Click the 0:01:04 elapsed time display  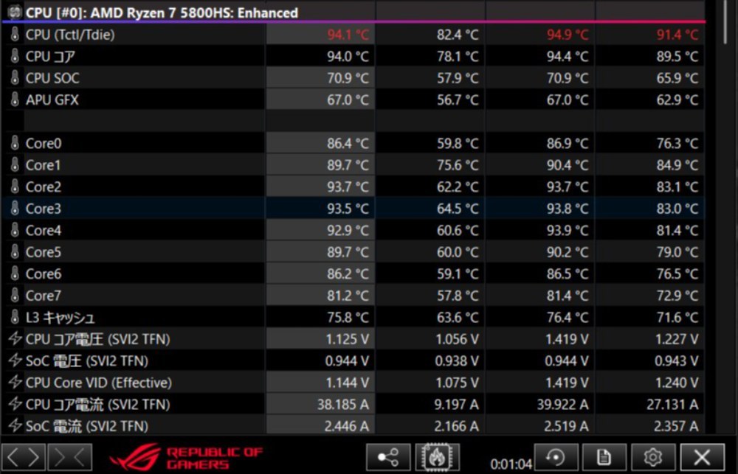coord(511,464)
